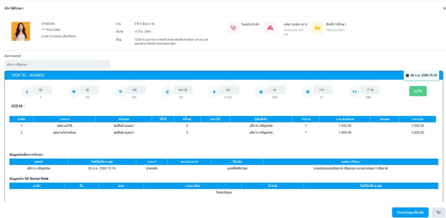
Task: Click the height (Ht) icon
Action: pyautogui.click(x=307, y=92)
